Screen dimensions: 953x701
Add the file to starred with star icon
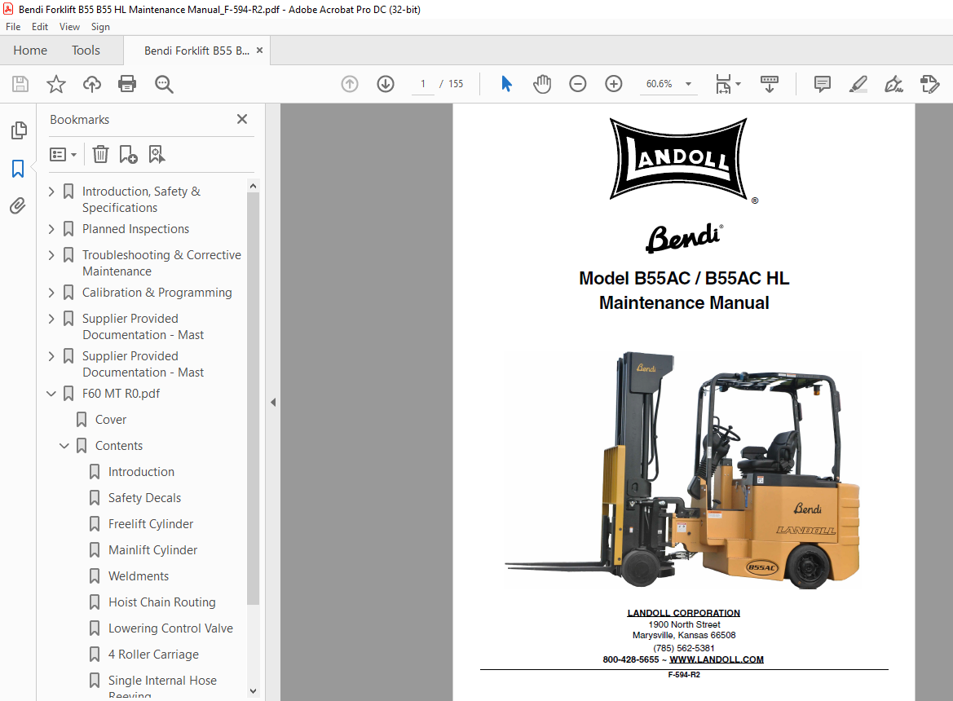(56, 84)
